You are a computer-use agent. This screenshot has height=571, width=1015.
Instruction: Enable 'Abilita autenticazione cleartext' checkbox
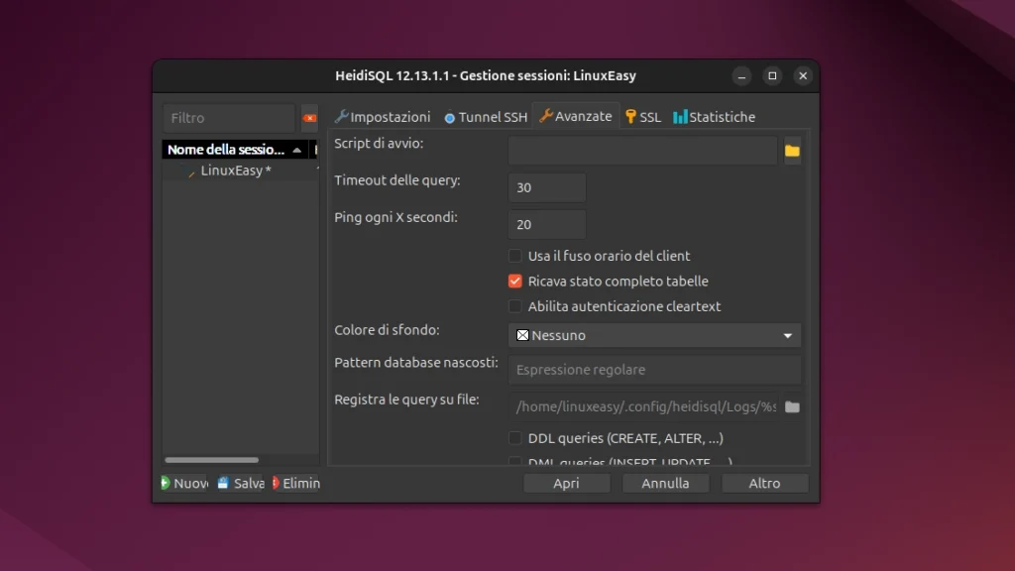point(515,306)
